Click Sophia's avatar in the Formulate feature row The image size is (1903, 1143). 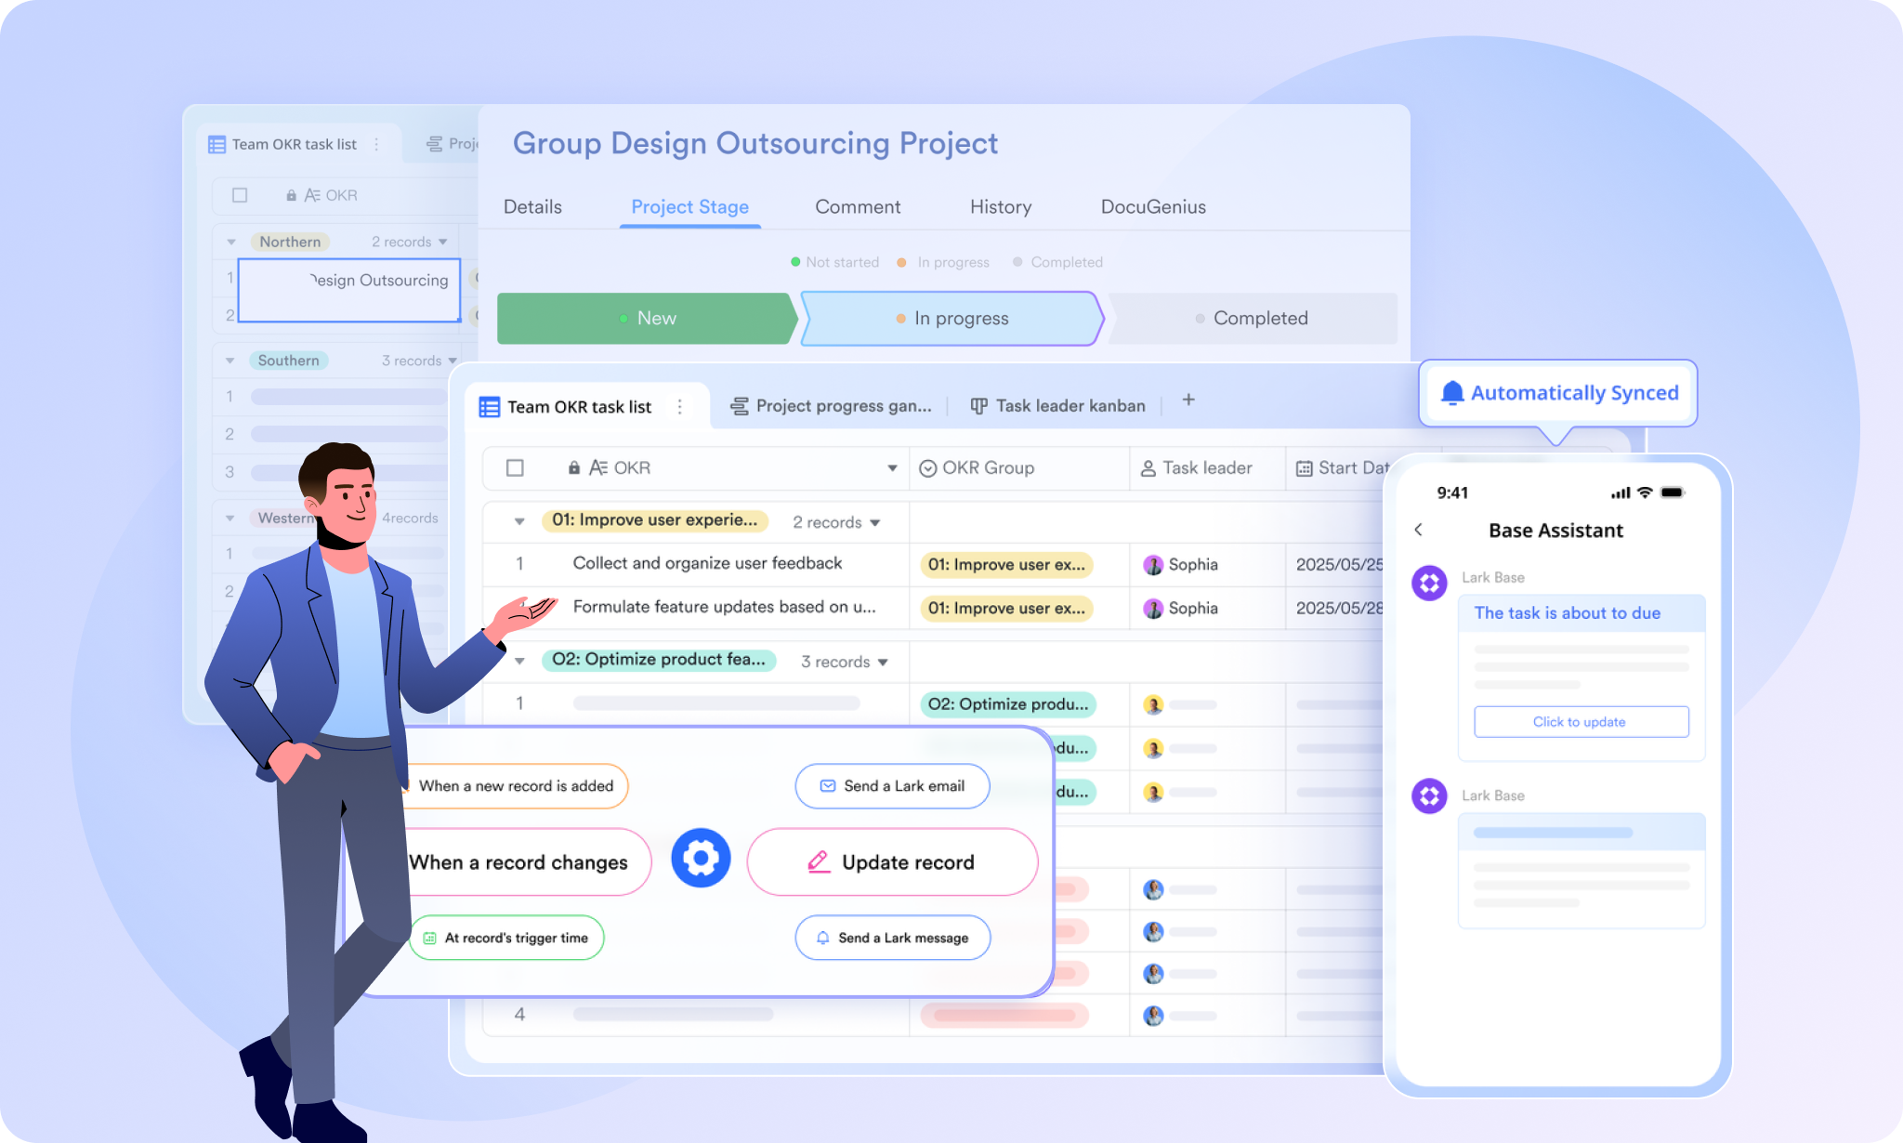tap(1153, 608)
